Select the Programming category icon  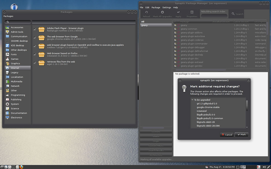click(x=7, y=95)
